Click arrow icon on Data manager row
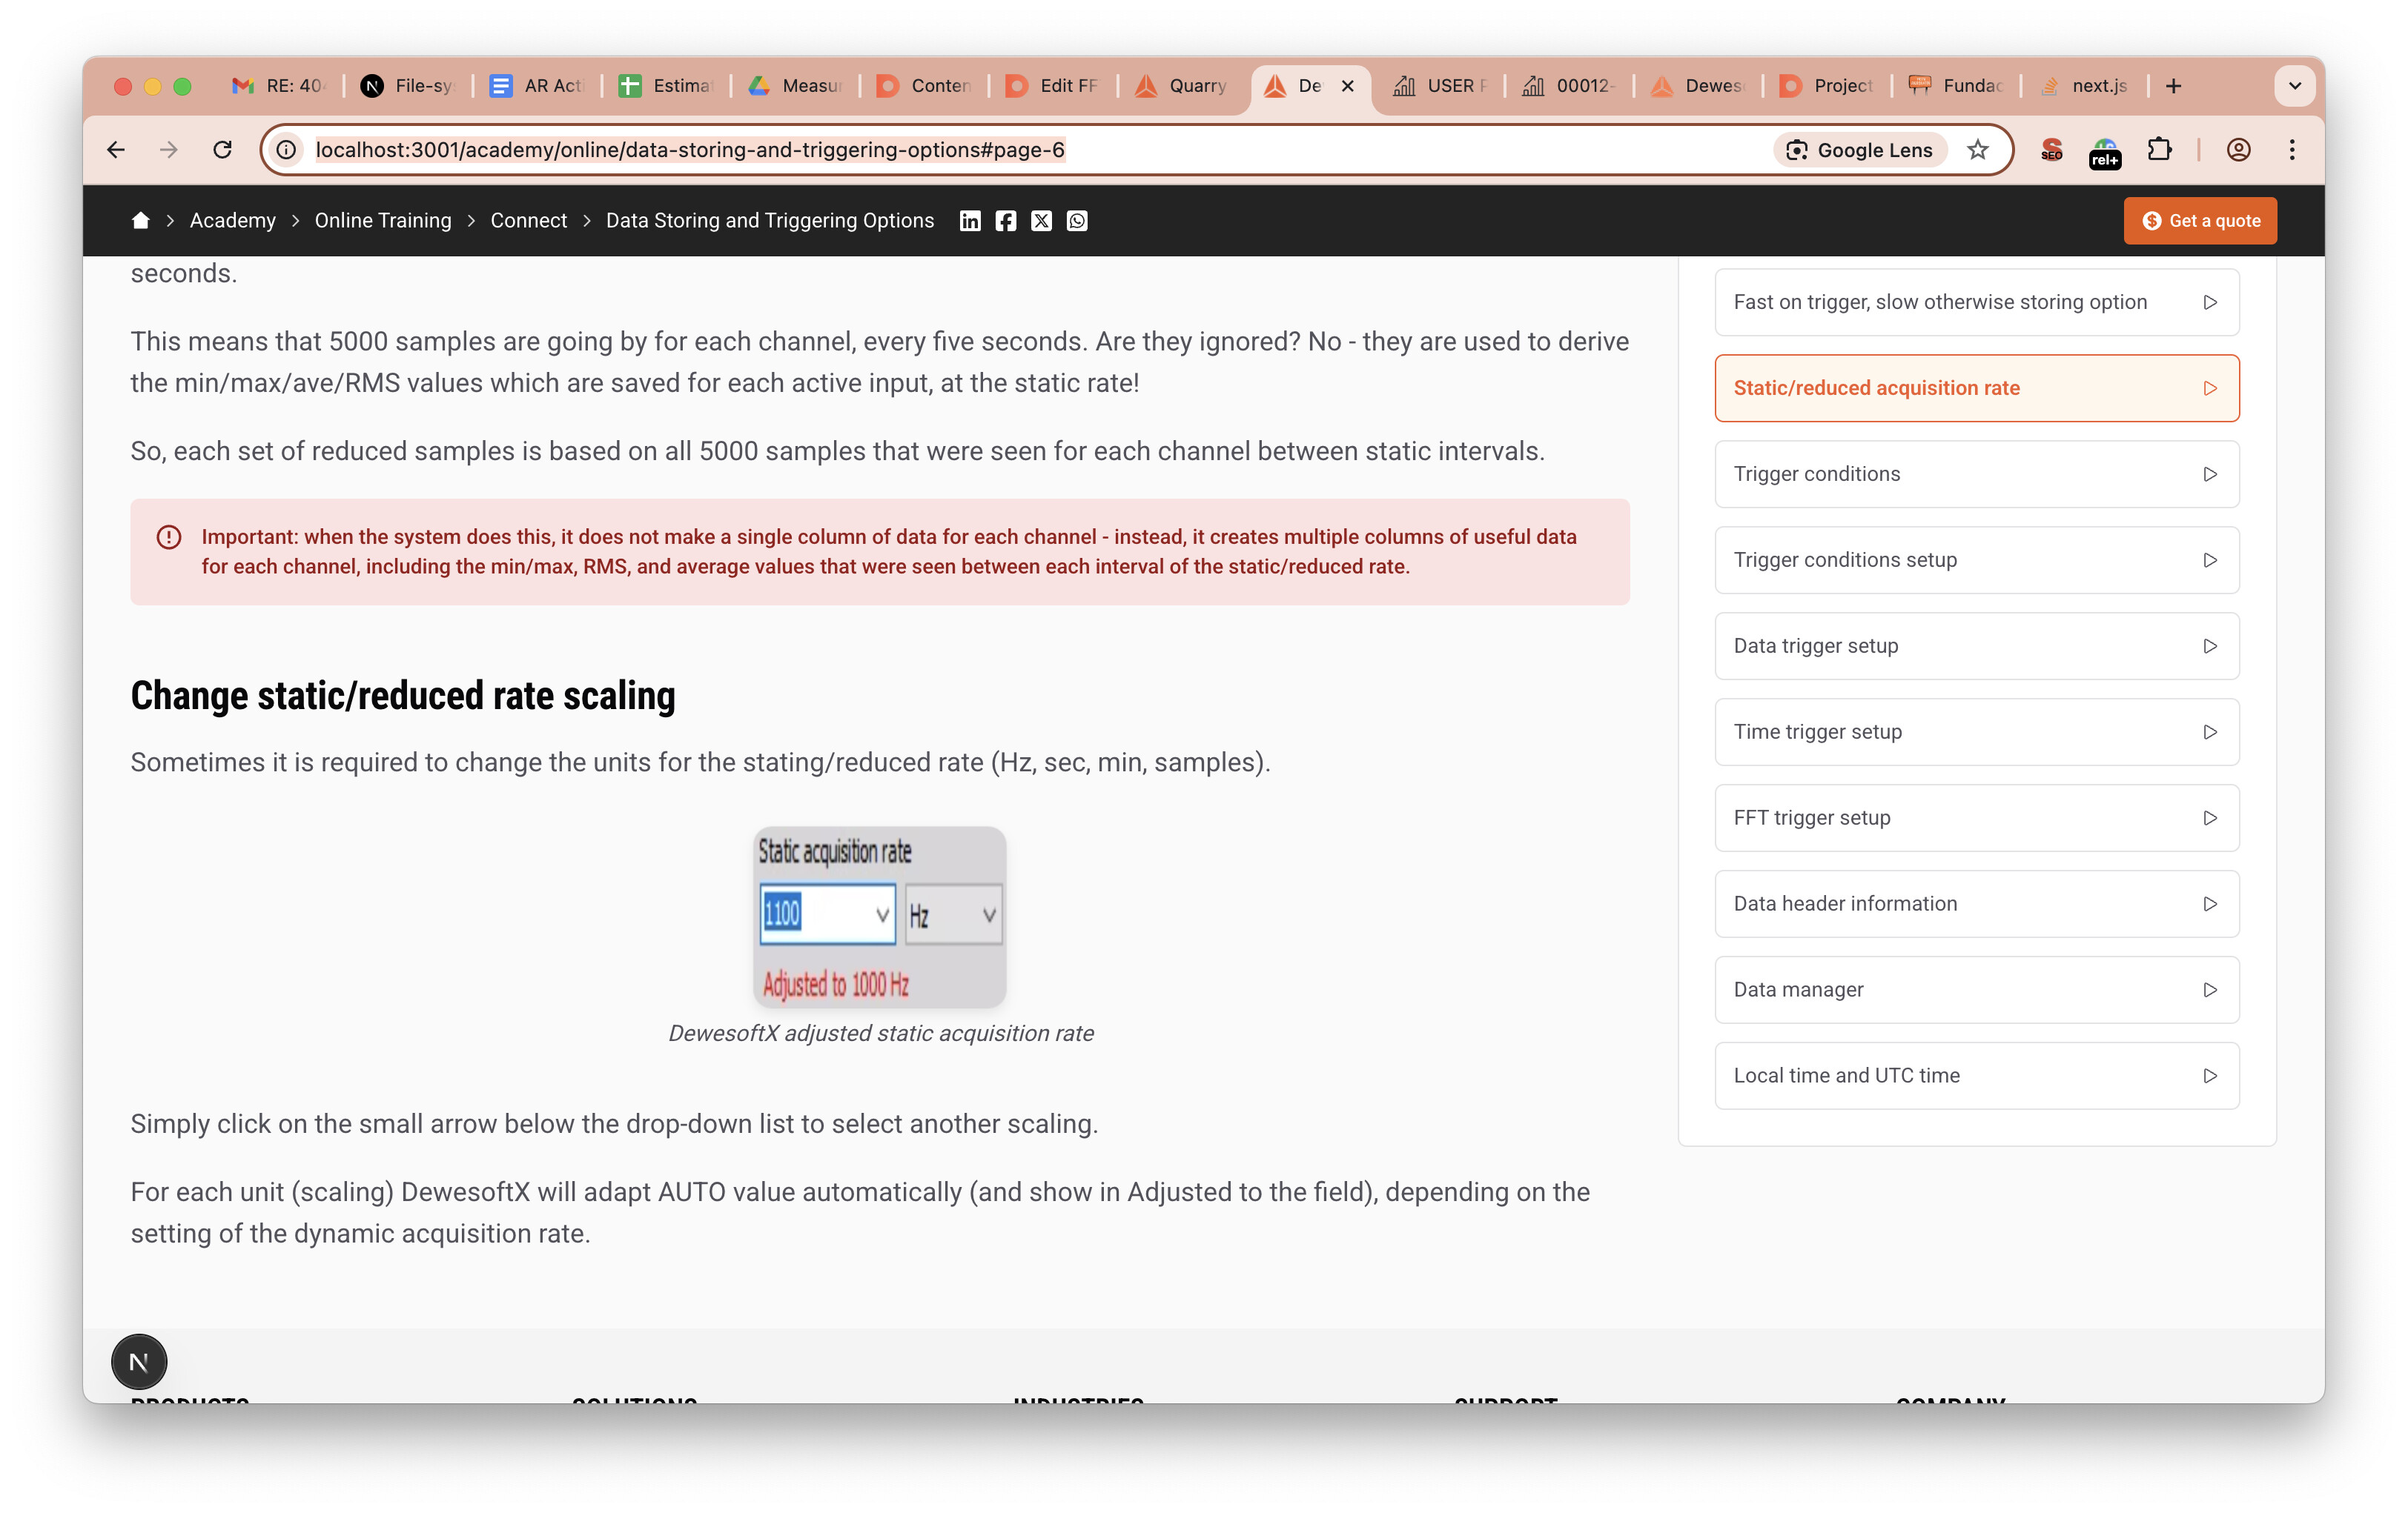The width and height of the screenshot is (2408, 1513). (2210, 989)
